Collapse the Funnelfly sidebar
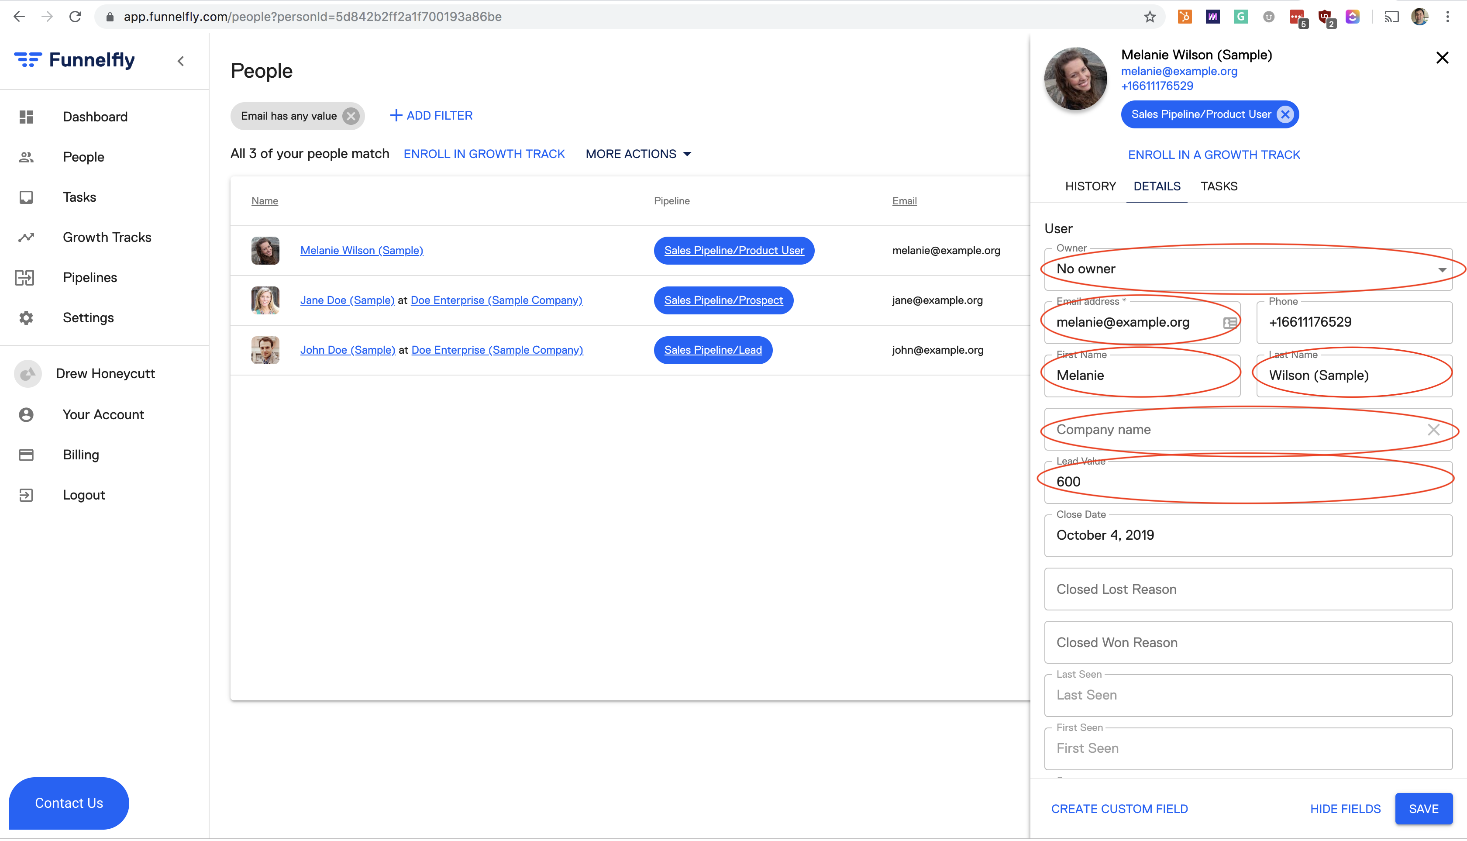 (181, 61)
